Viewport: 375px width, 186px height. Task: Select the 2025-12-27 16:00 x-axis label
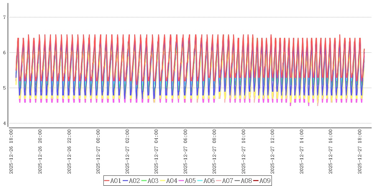coord(331,152)
